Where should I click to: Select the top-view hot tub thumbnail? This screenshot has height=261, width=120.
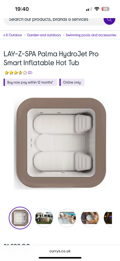click(x=20, y=218)
